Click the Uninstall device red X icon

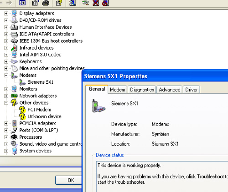click(96, 3)
